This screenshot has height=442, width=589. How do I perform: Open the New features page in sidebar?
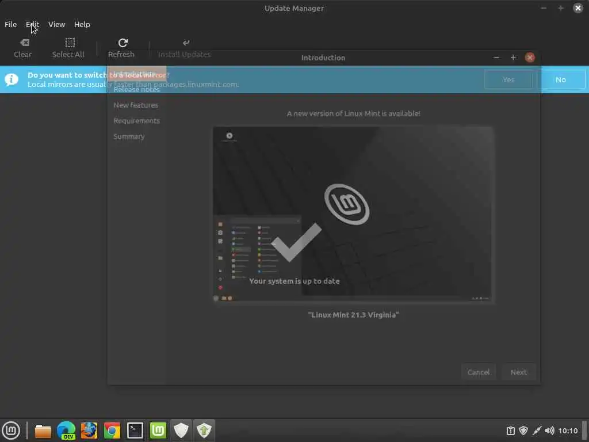click(136, 105)
